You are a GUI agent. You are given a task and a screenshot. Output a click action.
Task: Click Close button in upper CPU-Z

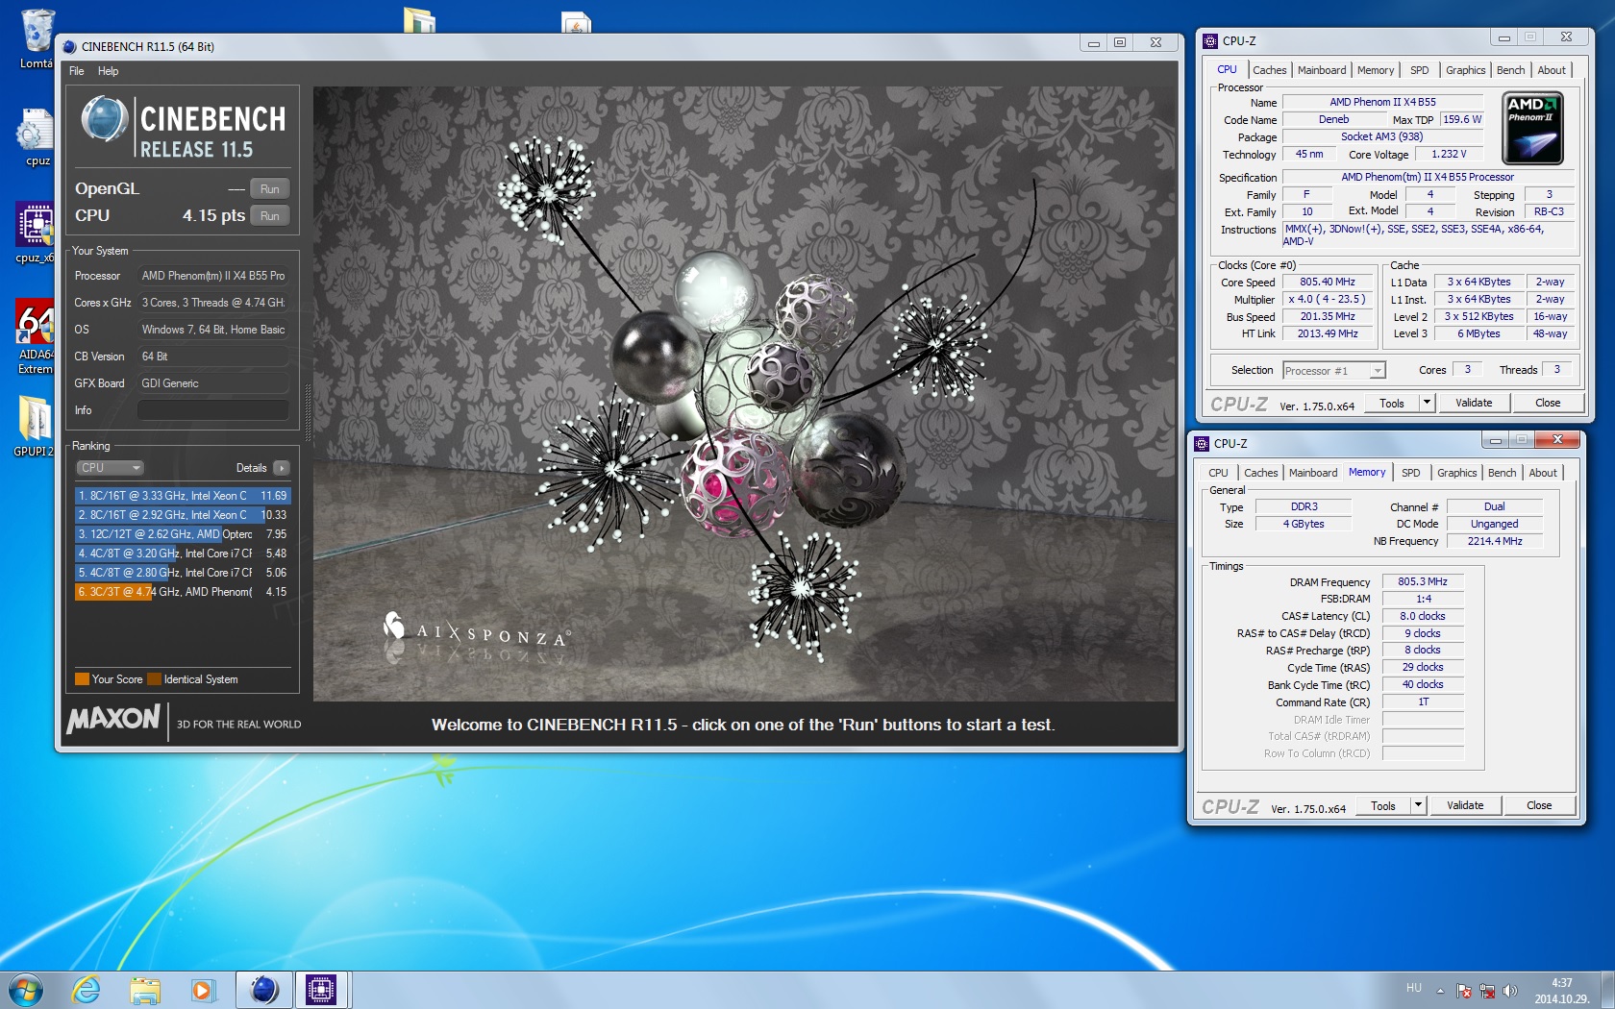point(1548,404)
